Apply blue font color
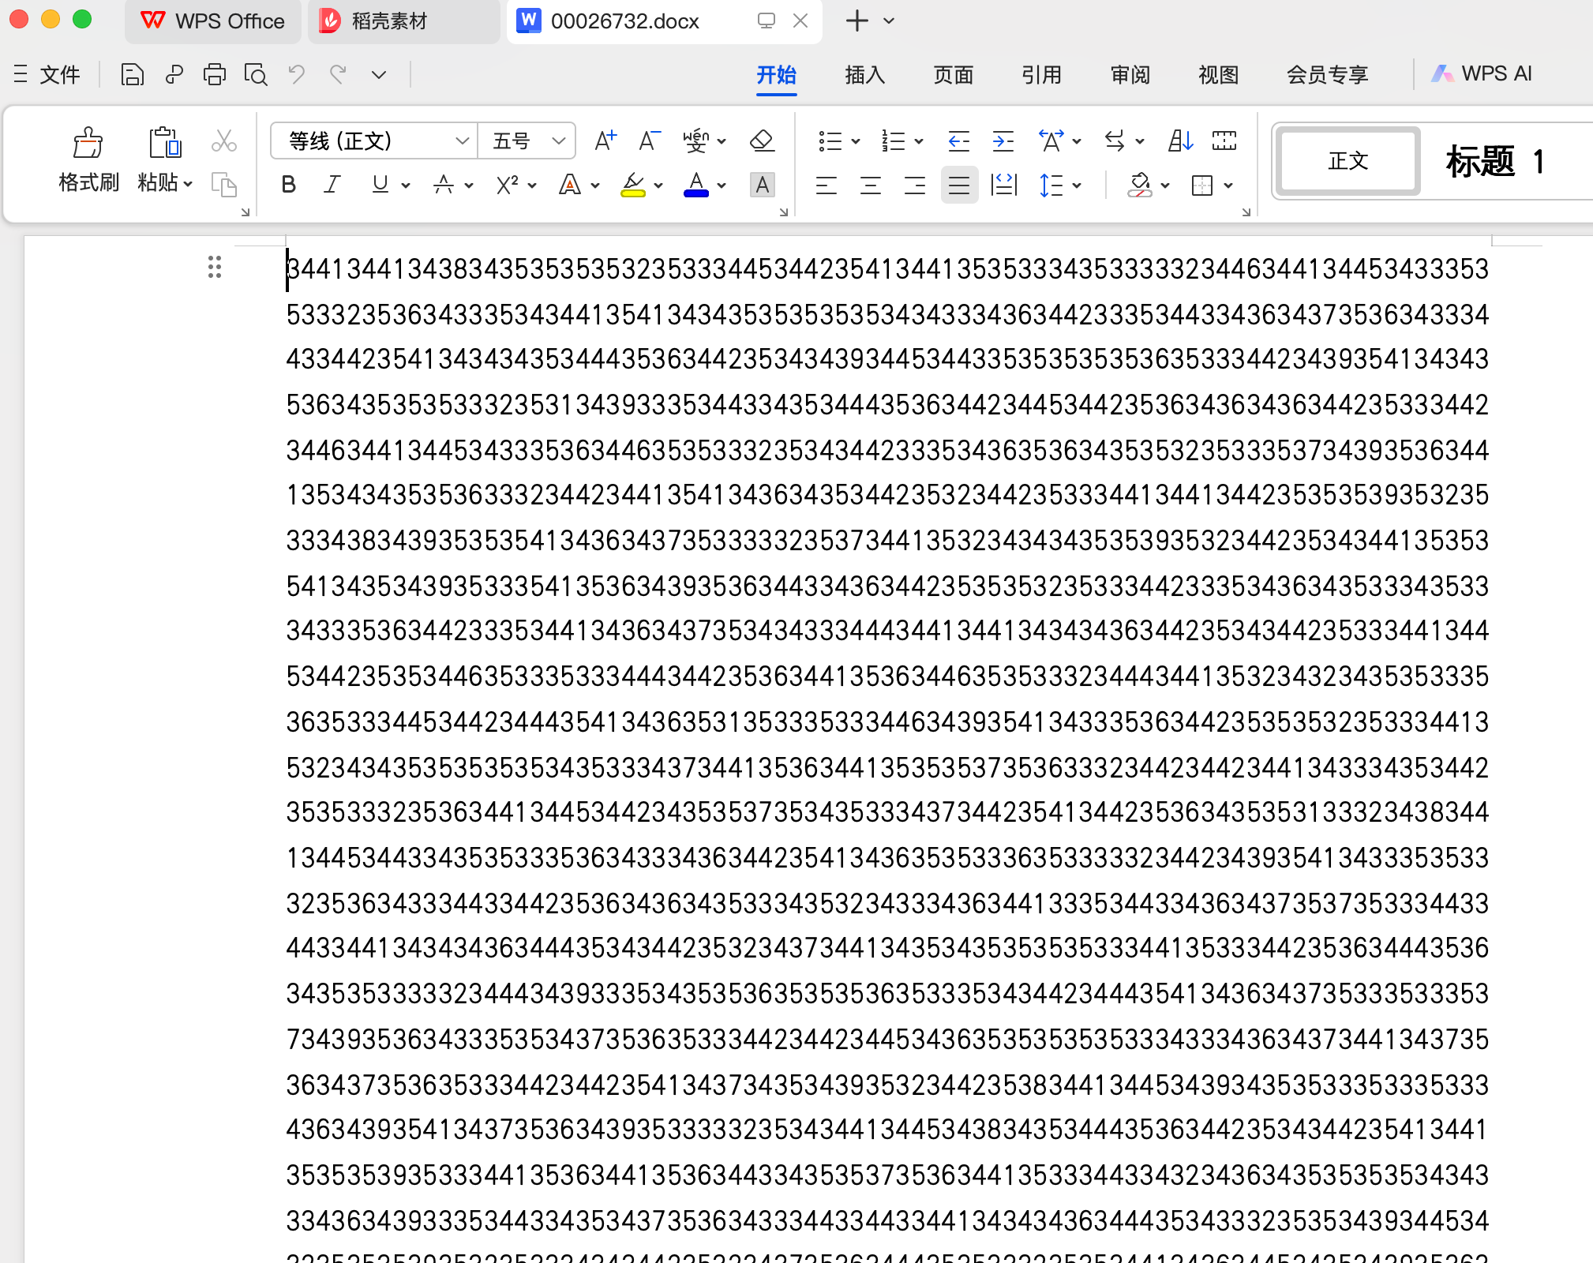The image size is (1593, 1263). pyautogui.click(x=695, y=185)
